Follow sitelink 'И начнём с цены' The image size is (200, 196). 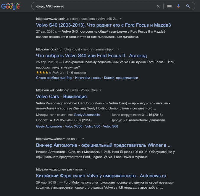point(88,78)
